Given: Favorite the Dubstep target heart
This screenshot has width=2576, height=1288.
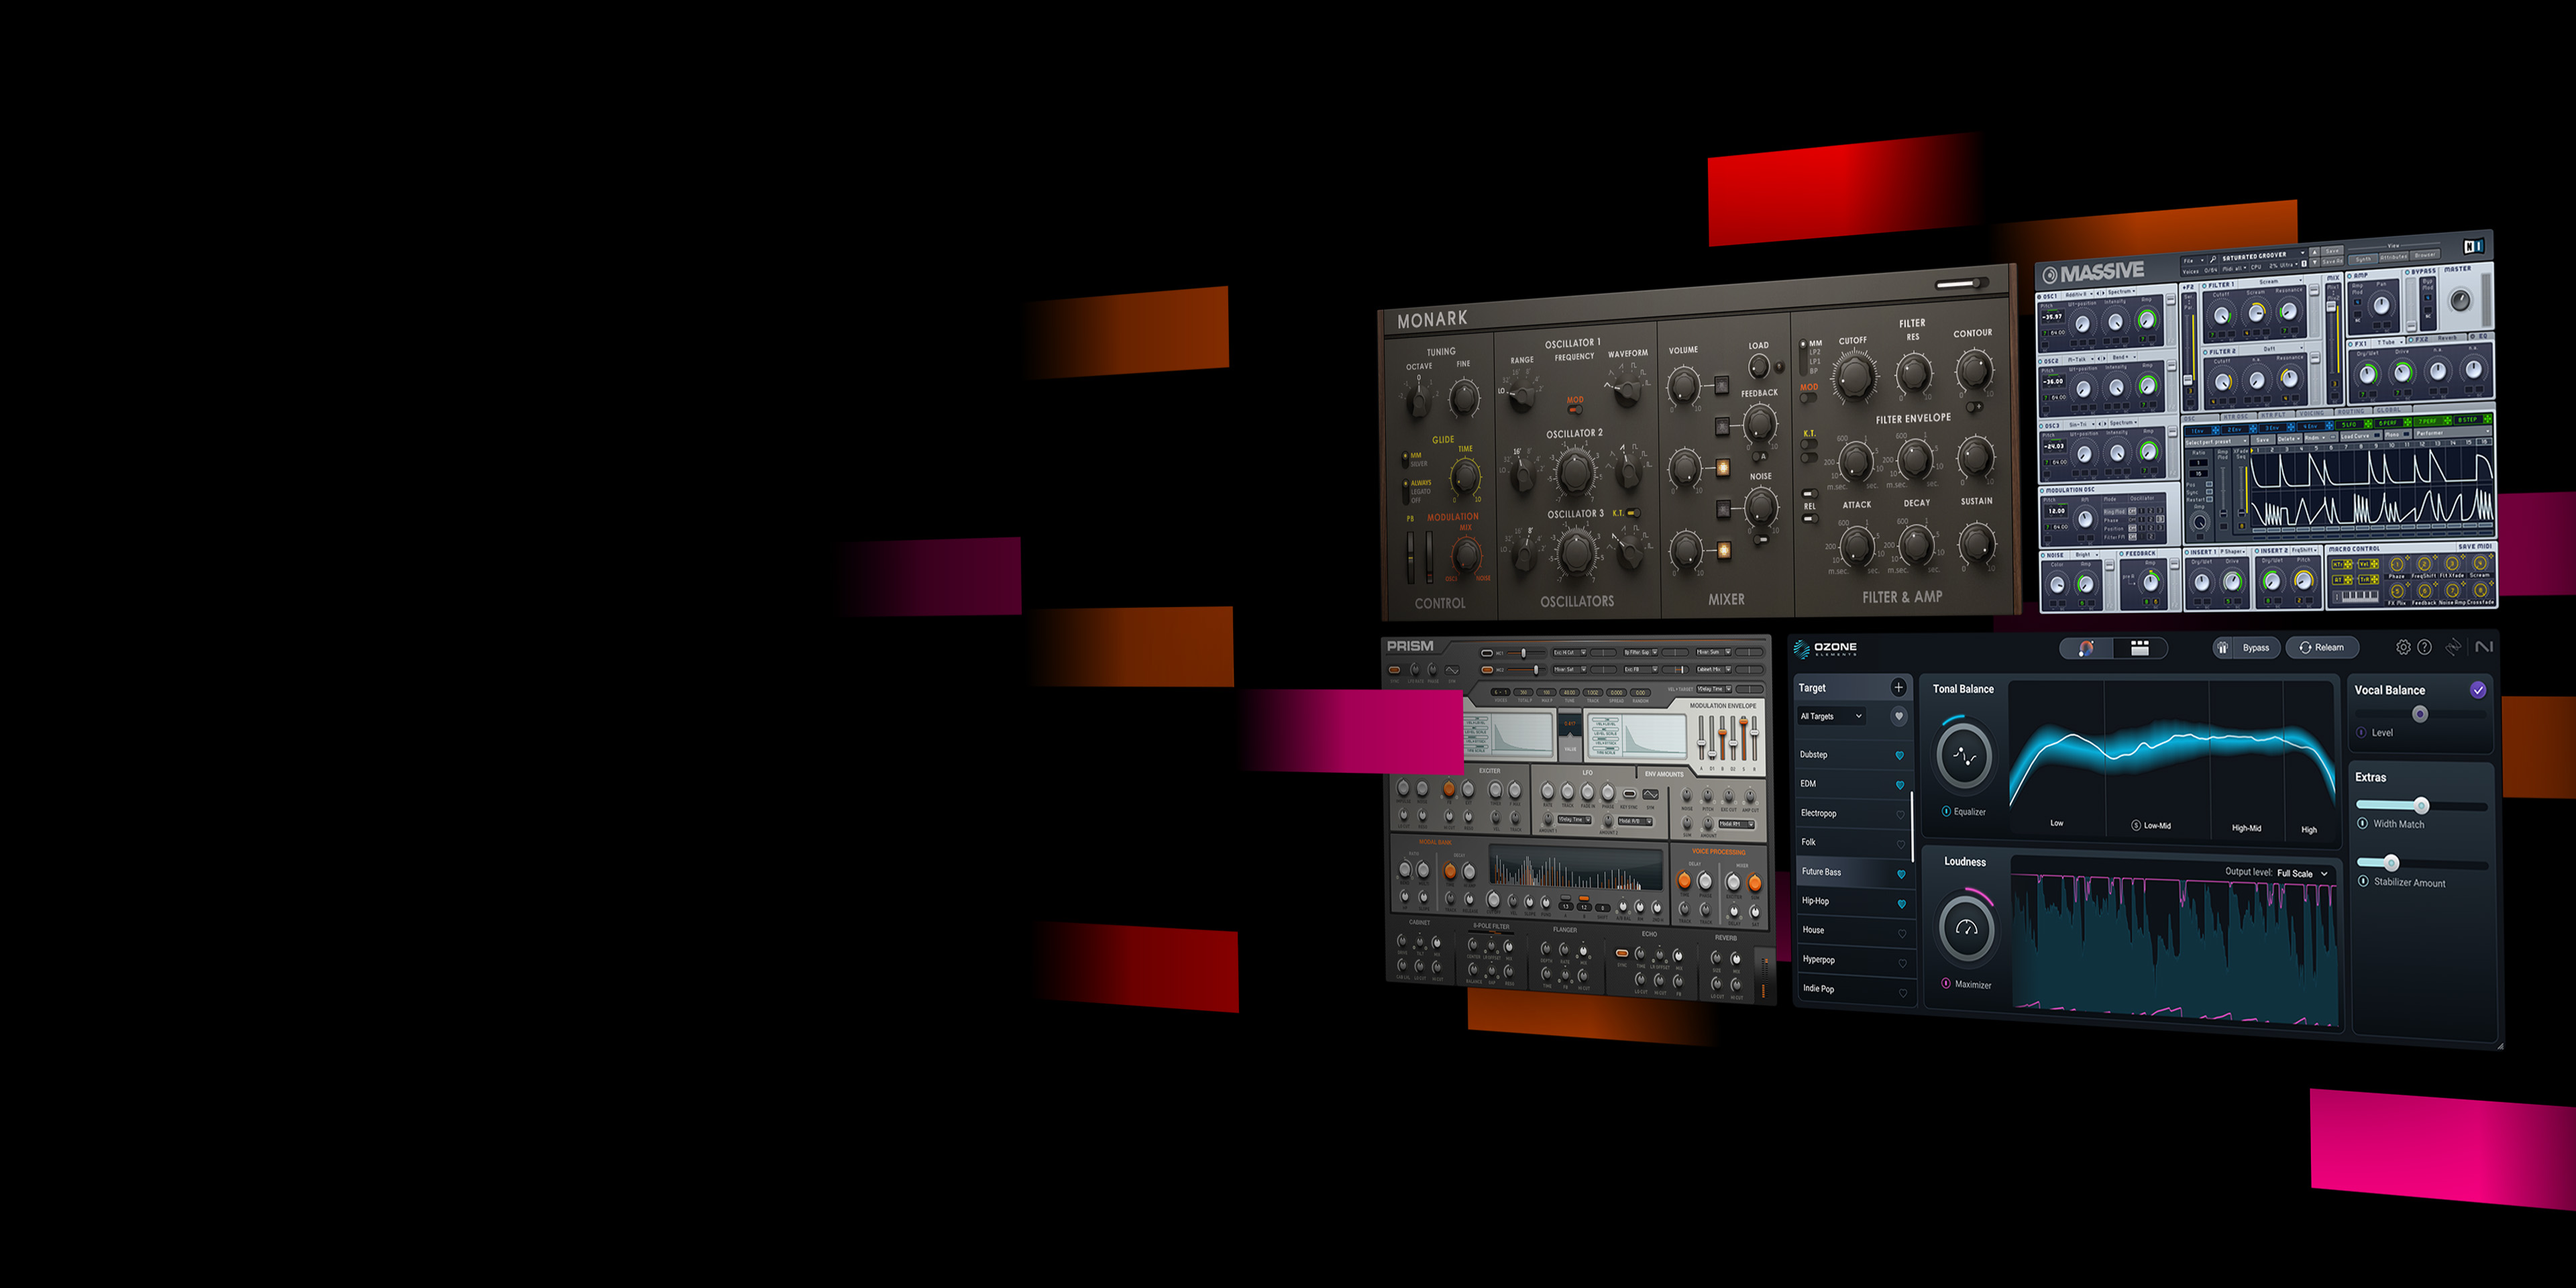Looking at the screenshot, I should tap(1900, 755).
